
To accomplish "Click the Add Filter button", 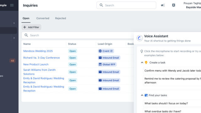I will [x=31, y=27].
